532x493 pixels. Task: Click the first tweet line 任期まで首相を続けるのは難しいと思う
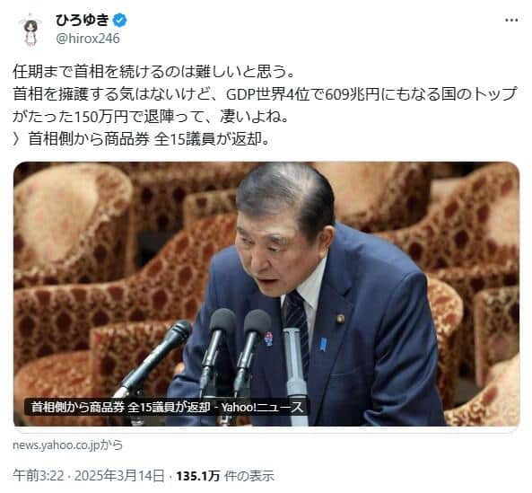pyautogui.click(x=153, y=72)
